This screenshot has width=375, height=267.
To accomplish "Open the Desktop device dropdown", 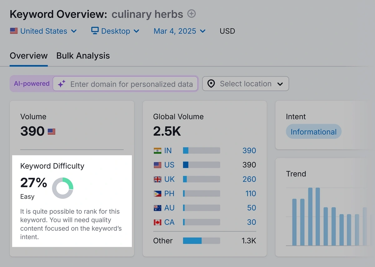I will (115, 31).
